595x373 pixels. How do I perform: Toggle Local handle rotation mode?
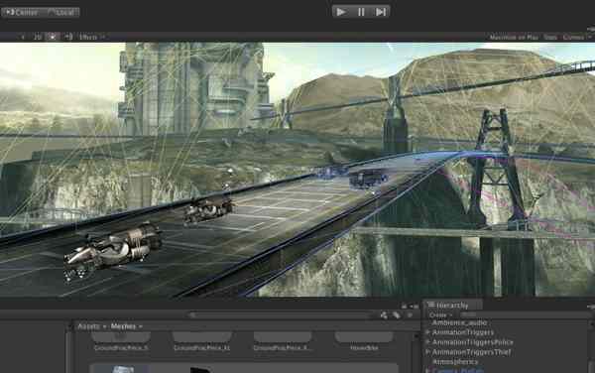[x=60, y=12]
